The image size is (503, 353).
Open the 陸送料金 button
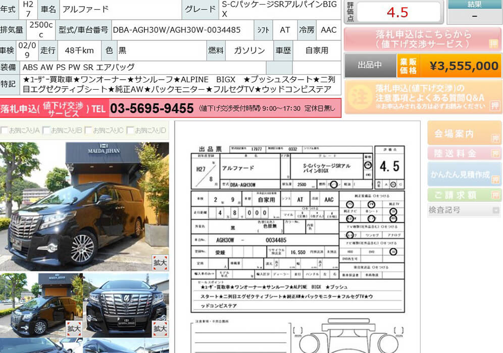tap(464, 153)
